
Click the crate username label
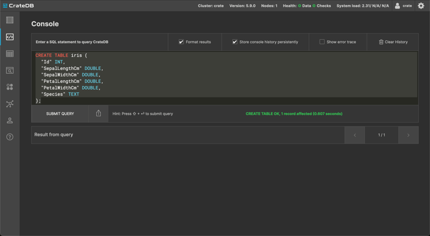407,6
